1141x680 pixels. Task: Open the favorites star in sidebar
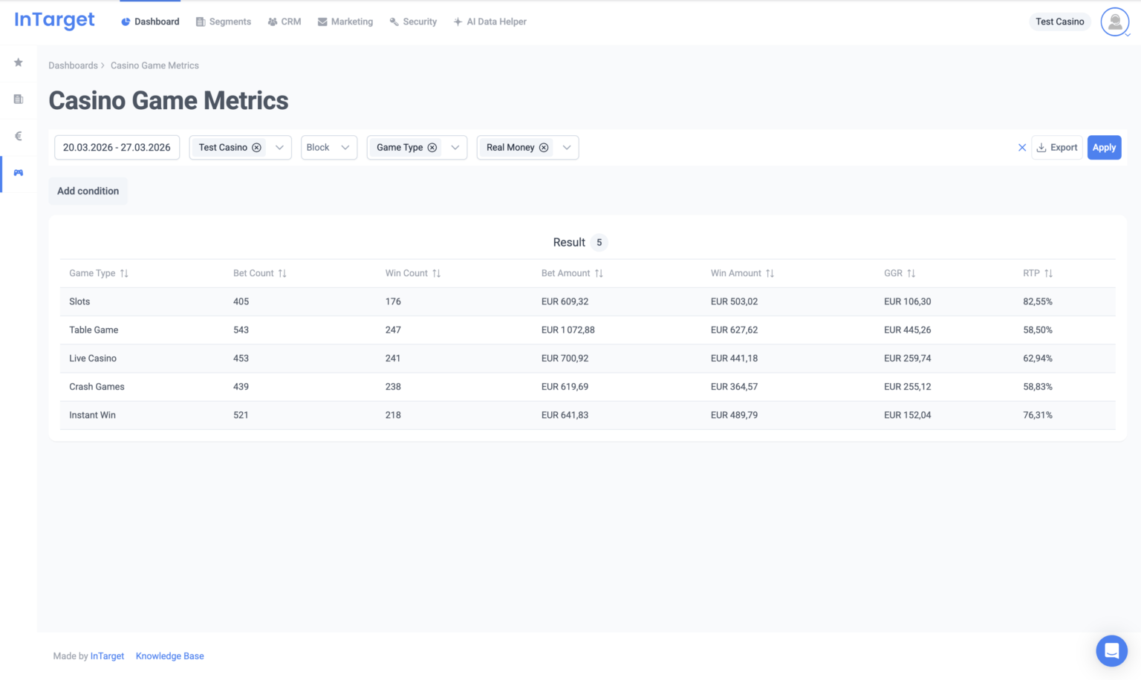[19, 62]
